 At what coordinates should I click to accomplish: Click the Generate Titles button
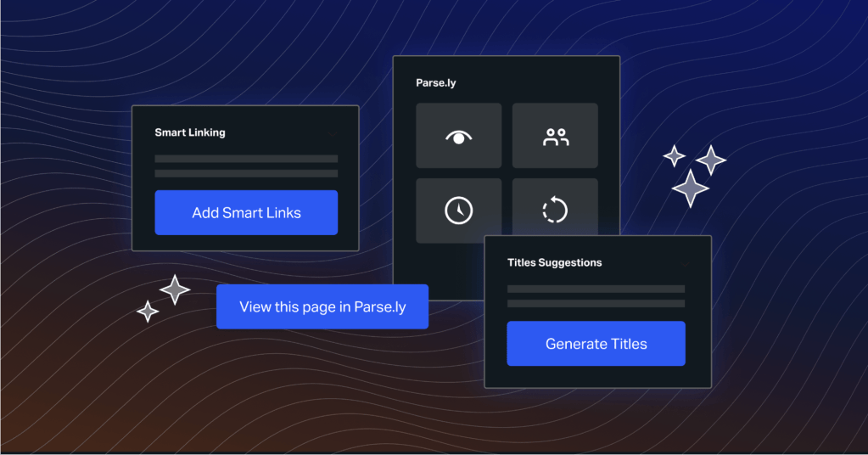click(596, 344)
